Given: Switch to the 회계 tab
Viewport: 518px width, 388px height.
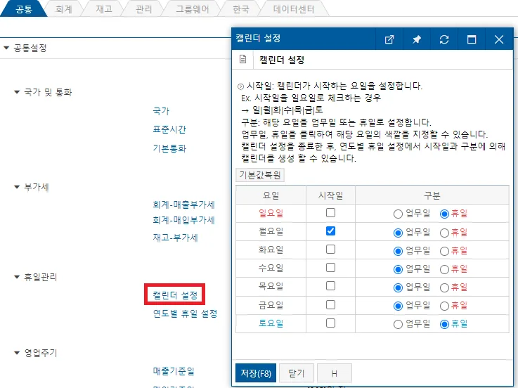Looking at the screenshot, I should pos(64,9).
